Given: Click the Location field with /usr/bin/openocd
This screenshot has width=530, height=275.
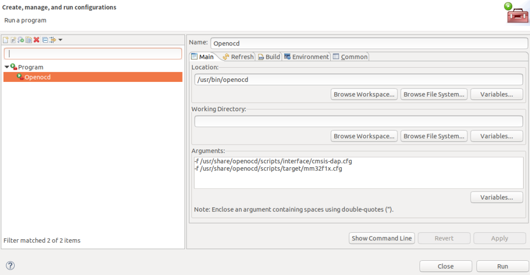Looking at the screenshot, I should pos(359,80).
